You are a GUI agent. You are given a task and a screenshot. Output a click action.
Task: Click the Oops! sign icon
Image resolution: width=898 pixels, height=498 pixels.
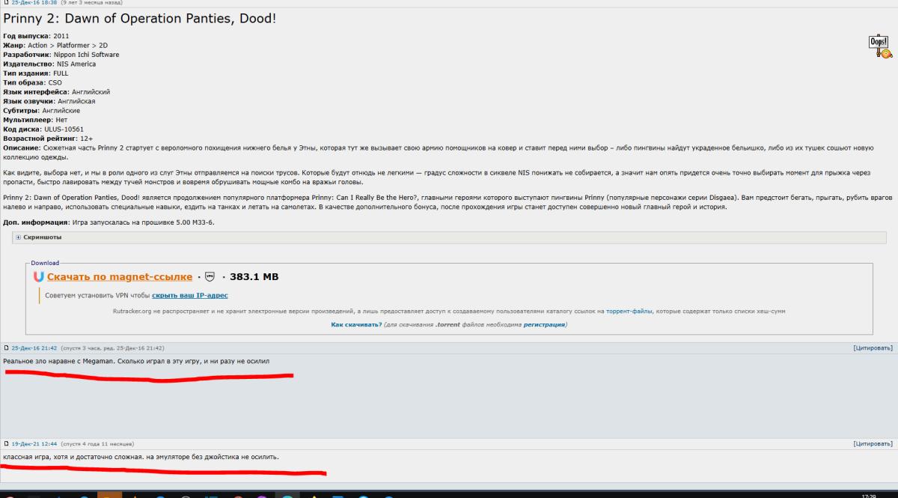pos(879,46)
